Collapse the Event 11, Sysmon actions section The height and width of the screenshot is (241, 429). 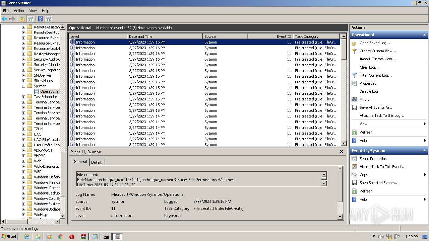click(425, 151)
